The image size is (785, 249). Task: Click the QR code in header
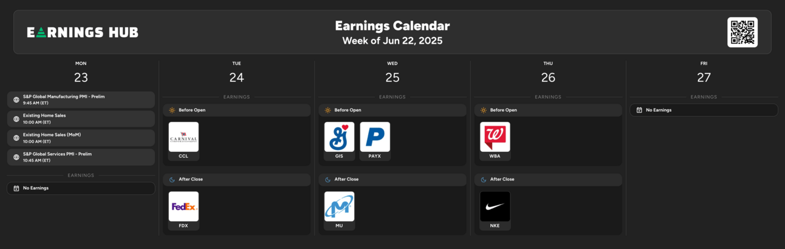(742, 32)
